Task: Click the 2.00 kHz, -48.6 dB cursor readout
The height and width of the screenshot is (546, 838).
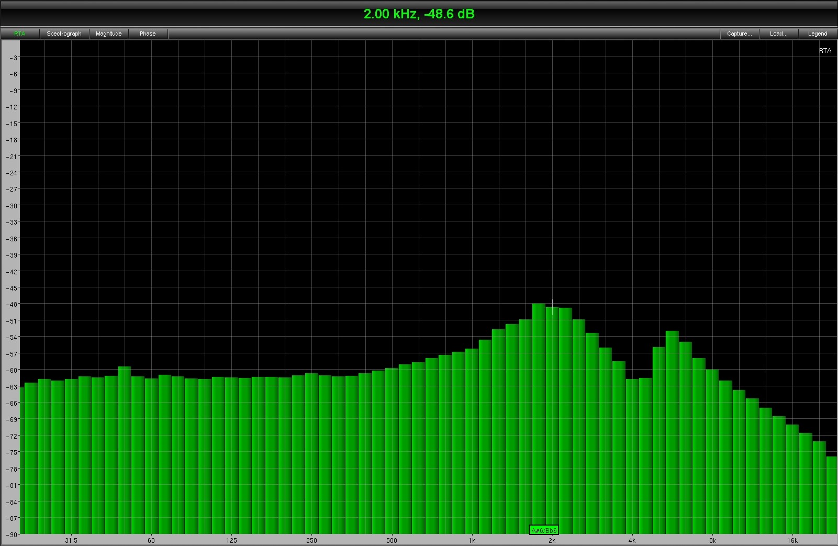Action: tap(419, 14)
